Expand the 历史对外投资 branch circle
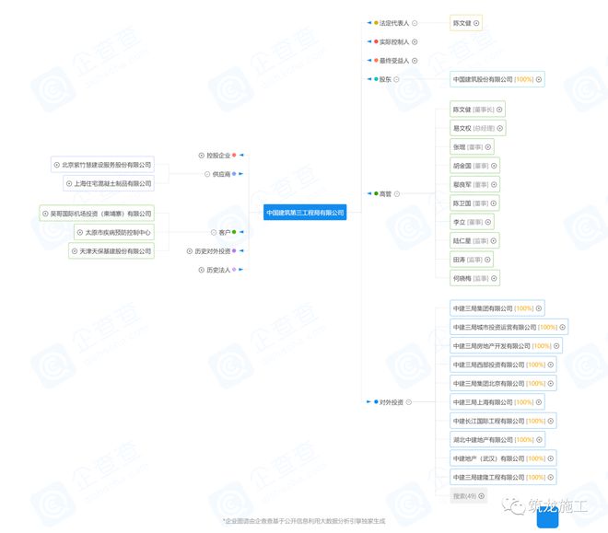This screenshot has height=533, width=608. [x=189, y=251]
